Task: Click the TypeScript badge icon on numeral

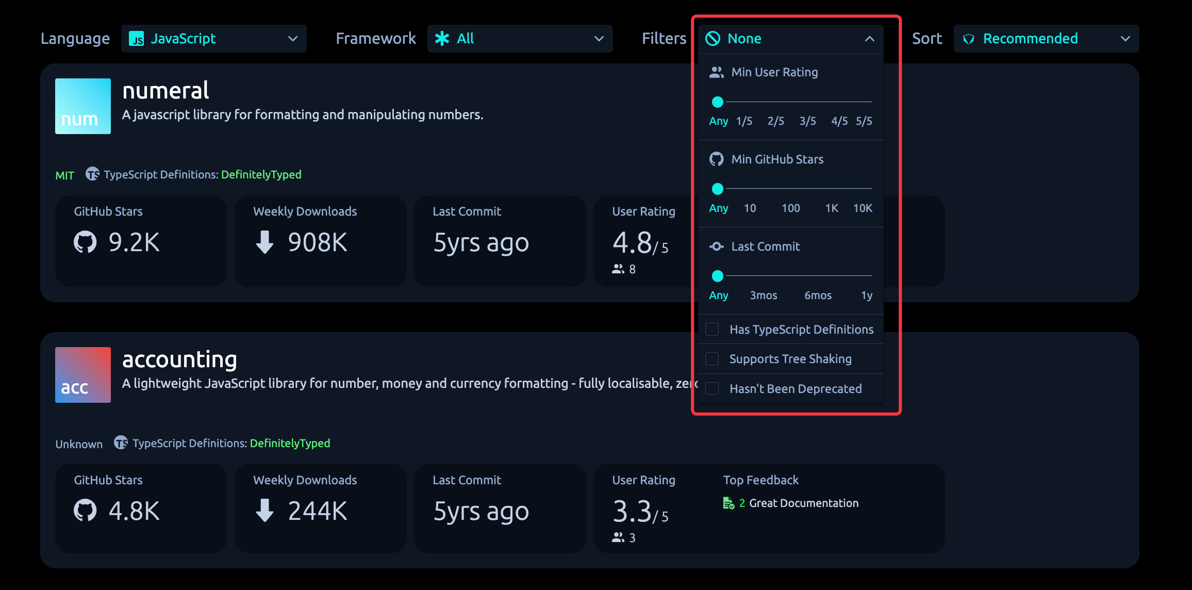Action: (x=92, y=174)
